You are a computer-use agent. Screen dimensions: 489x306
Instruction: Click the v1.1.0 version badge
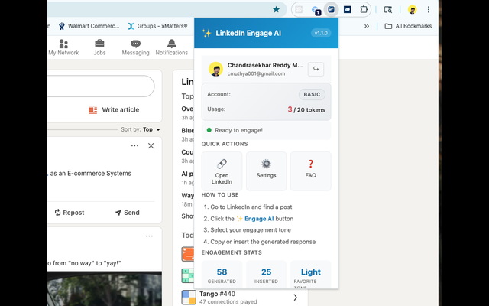[321, 33]
